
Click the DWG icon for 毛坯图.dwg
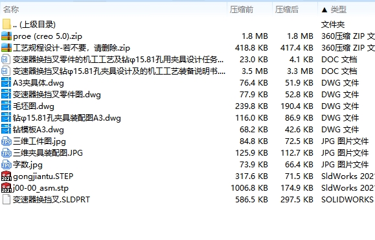pos(6,106)
